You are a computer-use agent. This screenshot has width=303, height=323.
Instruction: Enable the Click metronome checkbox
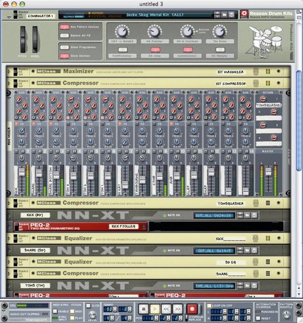pos(88,306)
